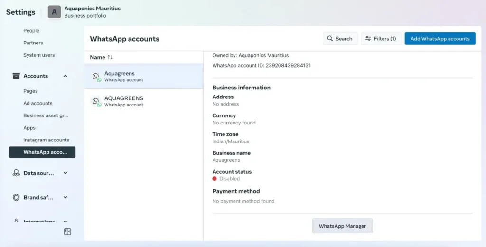Open the Ad accounts menu item

(38, 103)
